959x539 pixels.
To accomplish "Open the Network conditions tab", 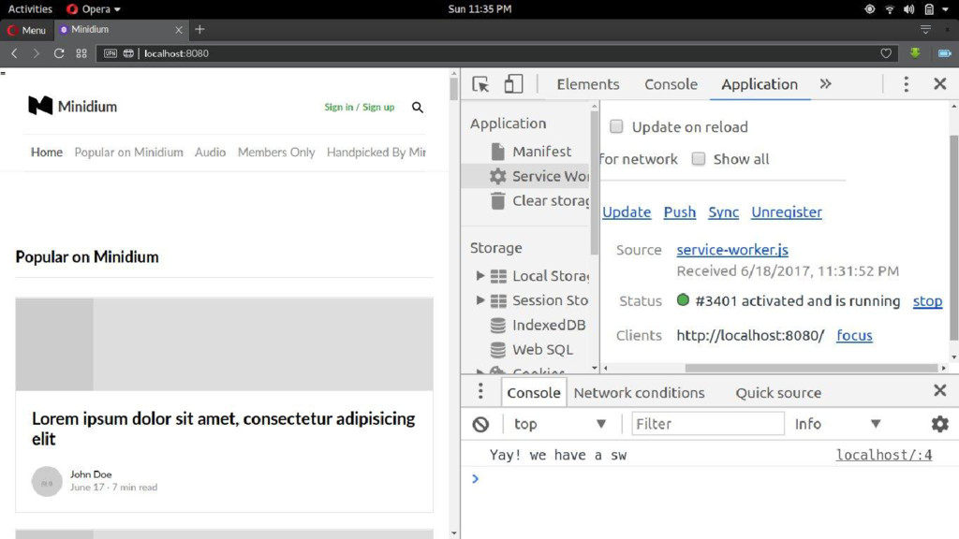I will [x=639, y=393].
